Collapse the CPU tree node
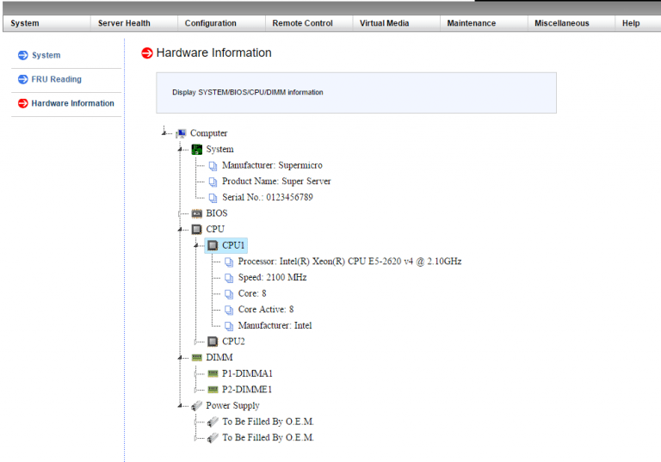The width and height of the screenshot is (661, 462). (x=180, y=230)
